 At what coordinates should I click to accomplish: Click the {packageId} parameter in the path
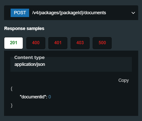click(71, 13)
